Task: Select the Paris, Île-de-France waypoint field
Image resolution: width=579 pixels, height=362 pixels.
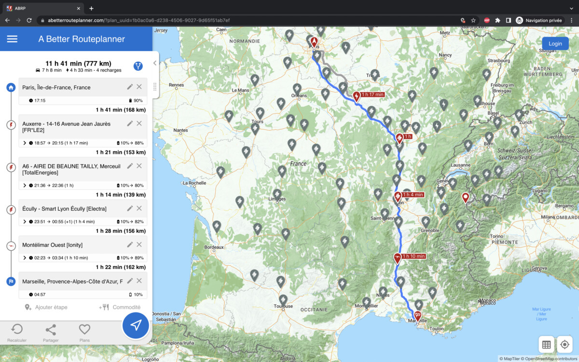Action: coord(72,87)
